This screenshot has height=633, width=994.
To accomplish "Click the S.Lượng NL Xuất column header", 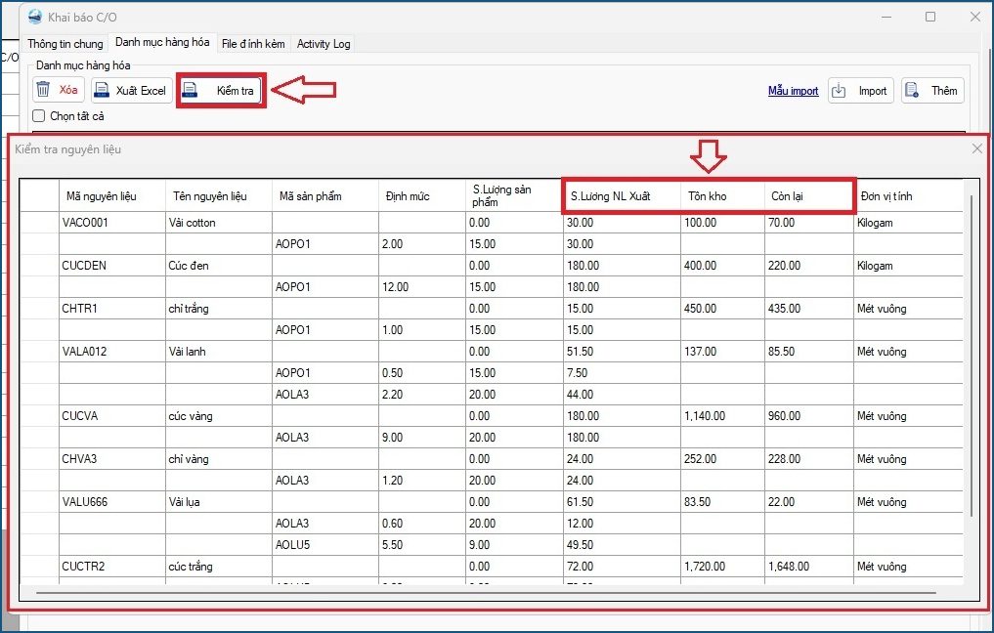I will pyautogui.click(x=622, y=195).
